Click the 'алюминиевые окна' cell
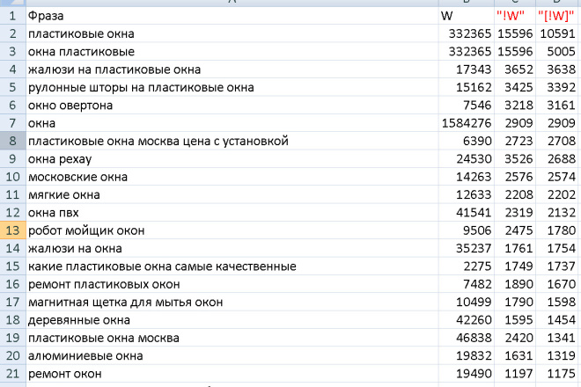Viewport: 581px width, 387px height. [232, 356]
